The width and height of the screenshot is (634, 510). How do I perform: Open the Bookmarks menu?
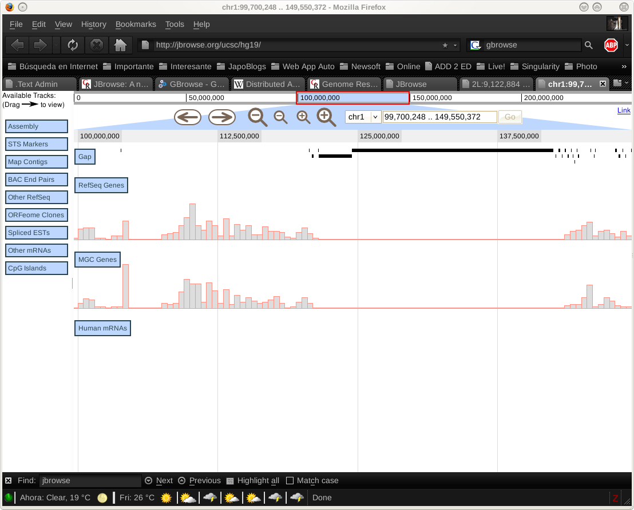click(136, 24)
